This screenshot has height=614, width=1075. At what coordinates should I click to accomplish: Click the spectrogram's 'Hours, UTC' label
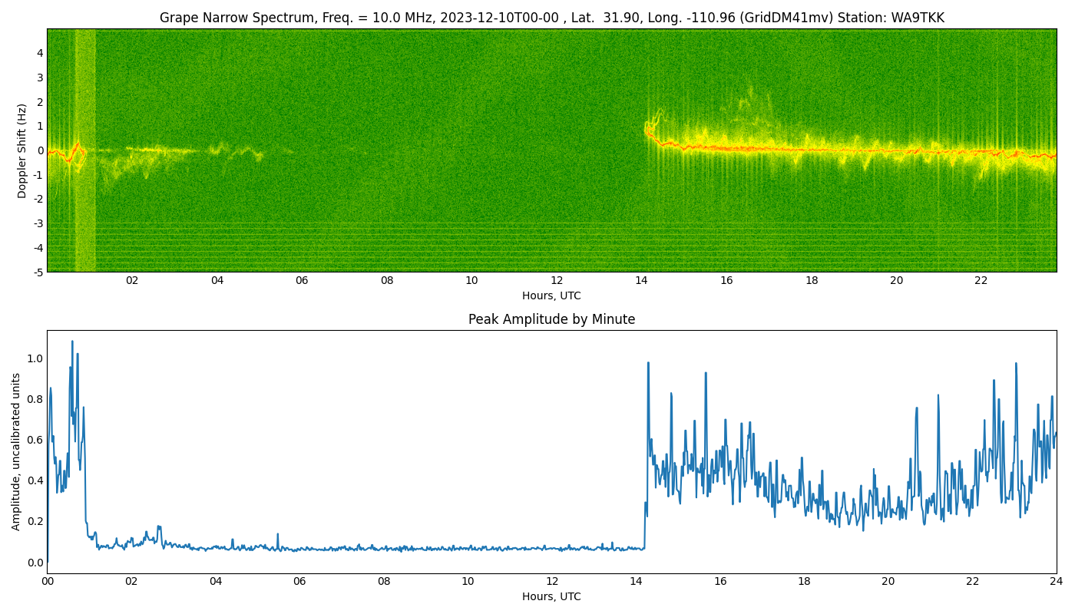pos(551,295)
